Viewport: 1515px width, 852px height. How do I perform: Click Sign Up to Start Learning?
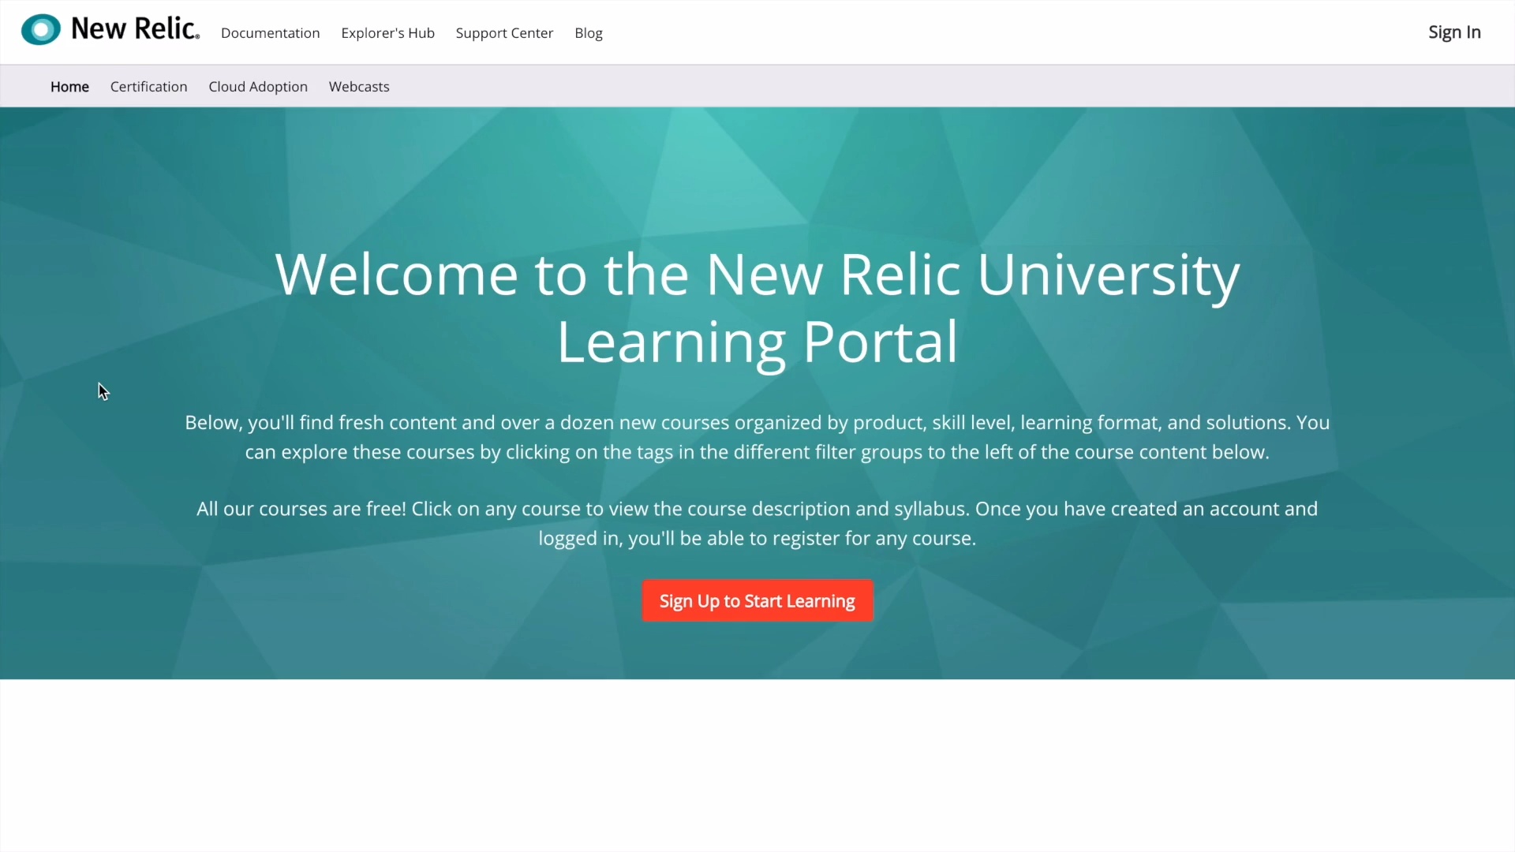coord(757,601)
